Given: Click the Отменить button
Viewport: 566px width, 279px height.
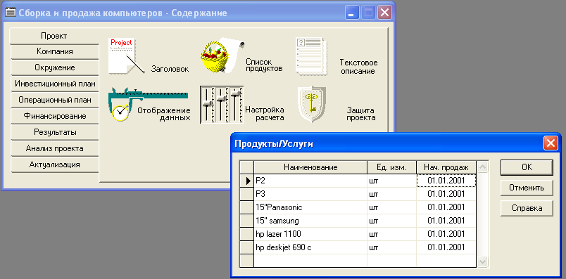Looking at the screenshot, I should coord(527,188).
